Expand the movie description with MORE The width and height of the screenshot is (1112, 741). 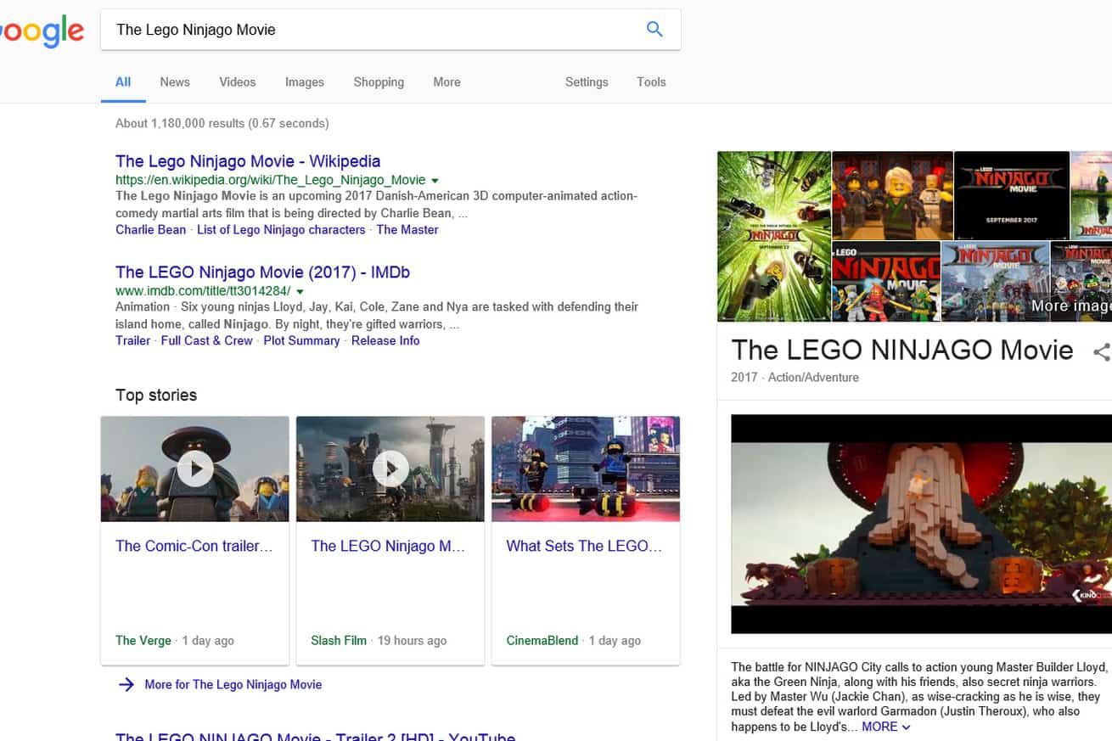[885, 727]
